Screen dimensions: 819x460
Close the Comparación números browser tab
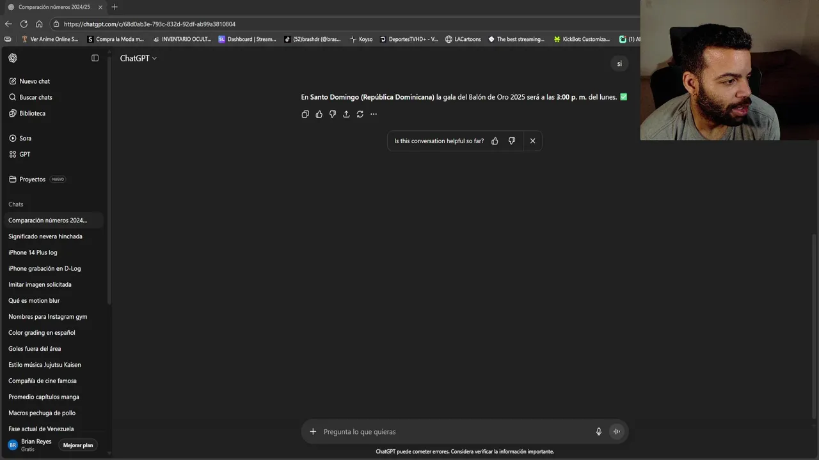[x=100, y=7]
